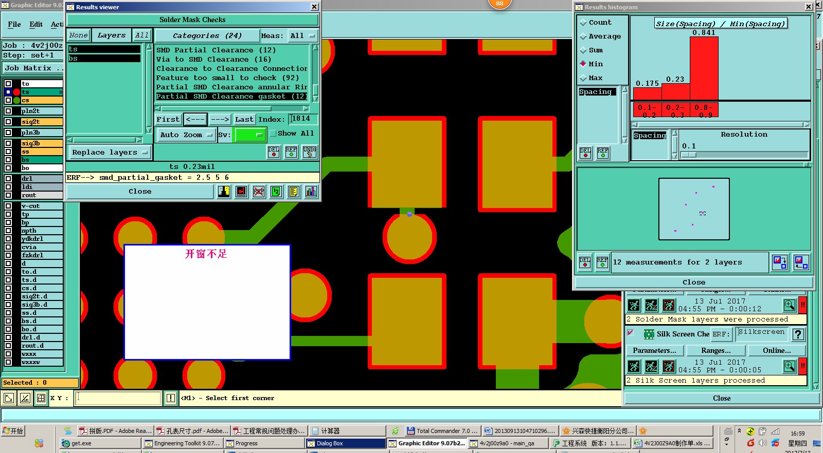823x453 pixels.
Task: Open the Edit menu
Action: click(36, 24)
